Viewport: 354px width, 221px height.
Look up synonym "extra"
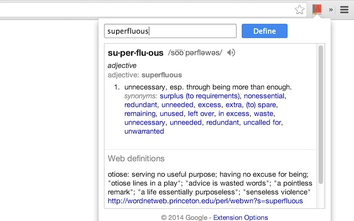pyautogui.click(x=233, y=105)
